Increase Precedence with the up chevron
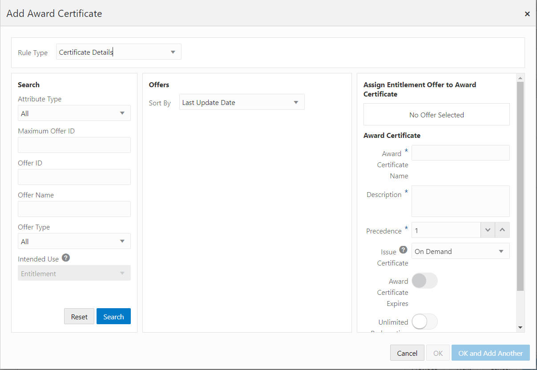Viewport: 537px width, 370px height. click(x=502, y=230)
